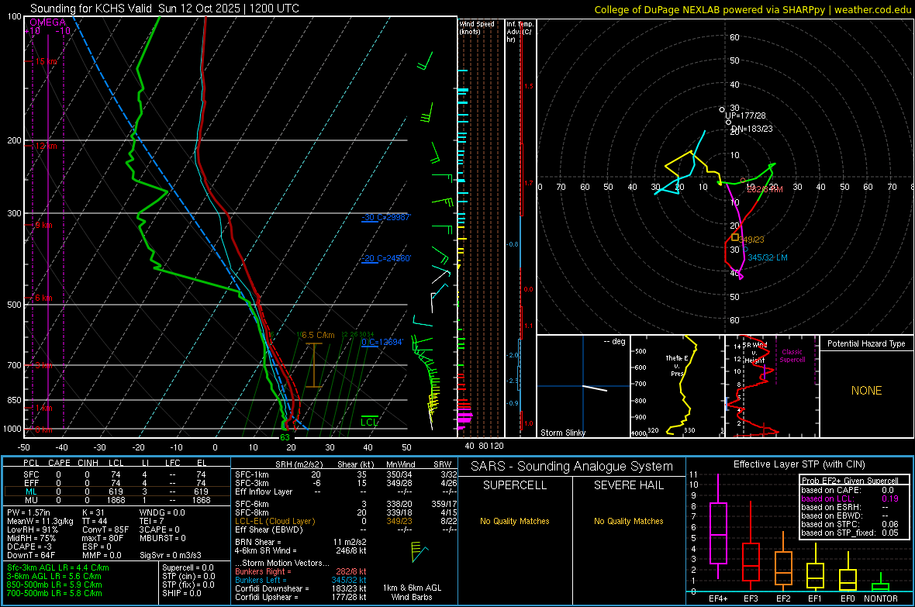The width and height of the screenshot is (915, 607).
Task: Click the MeanW = 11.3g/kg value
Action: 40,521
